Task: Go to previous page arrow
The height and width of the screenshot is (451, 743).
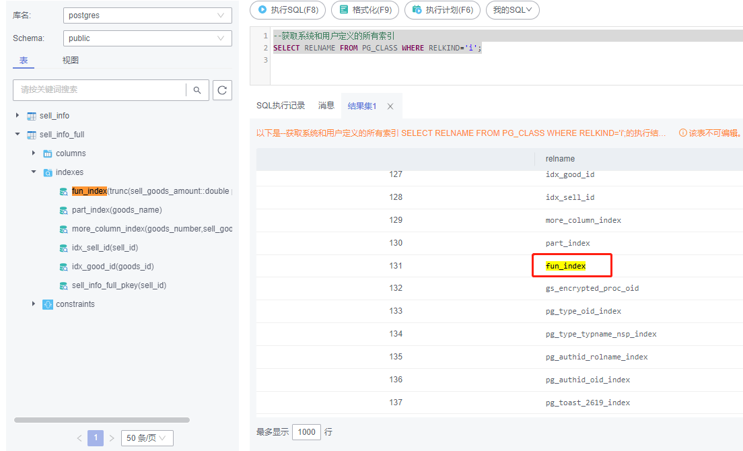Action: pyautogui.click(x=79, y=438)
